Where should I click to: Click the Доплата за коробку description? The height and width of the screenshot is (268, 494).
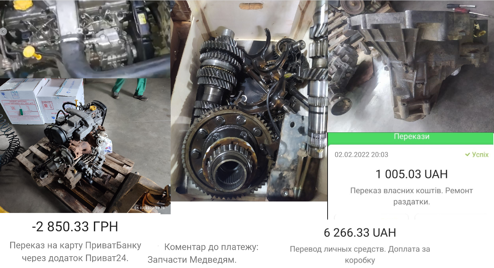pos(387,255)
